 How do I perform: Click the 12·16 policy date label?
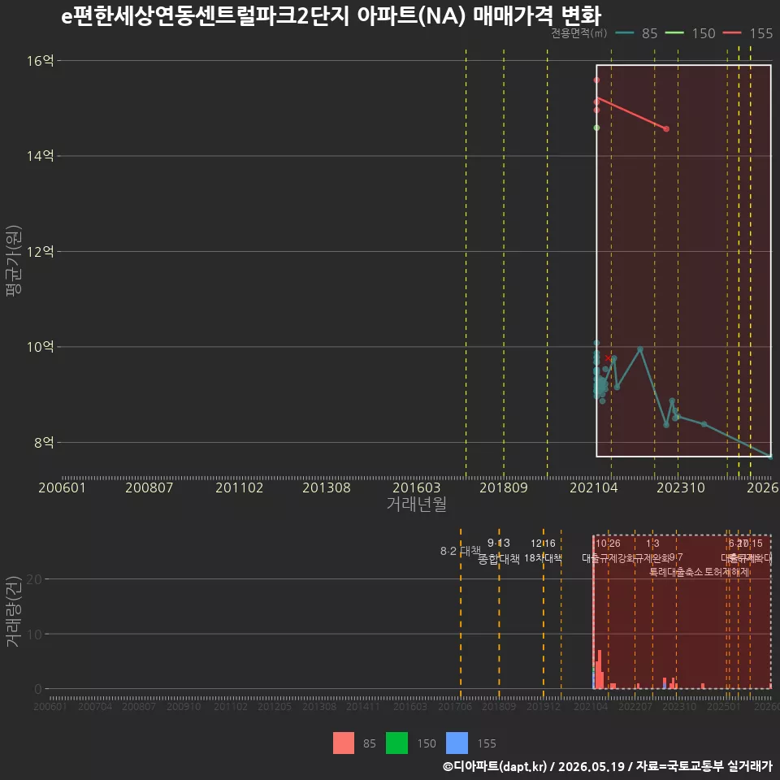tap(543, 544)
